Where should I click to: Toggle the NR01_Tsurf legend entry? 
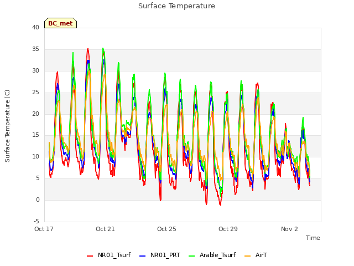[108, 255]
